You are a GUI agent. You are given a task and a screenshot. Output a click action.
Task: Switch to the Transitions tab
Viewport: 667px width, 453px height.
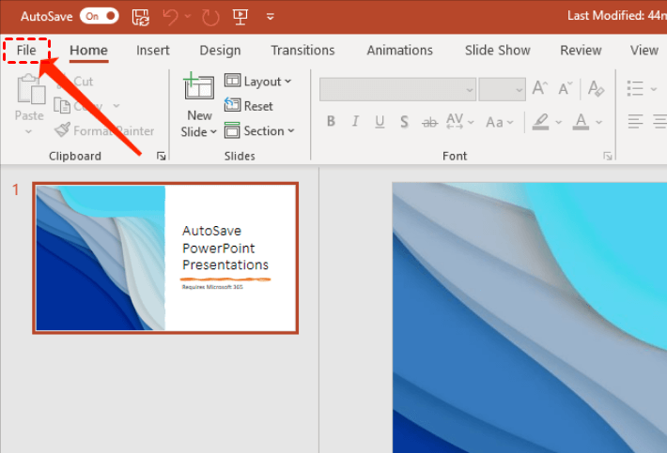pos(302,50)
